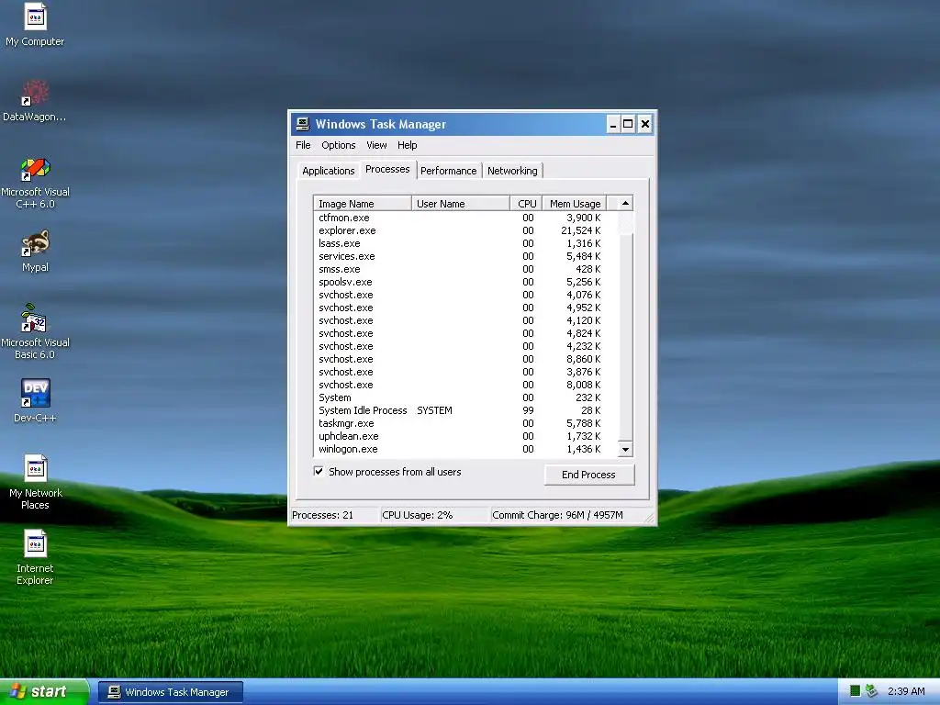Select svchost.exe using 4,076 K
This screenshot has width=940, height=705.
(x=465, y=295)
